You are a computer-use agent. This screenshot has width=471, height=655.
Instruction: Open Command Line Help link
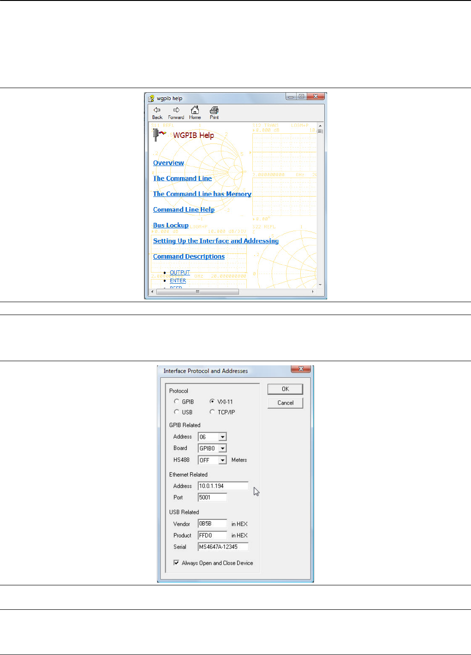pyautogui.click(x=184, y=209)
